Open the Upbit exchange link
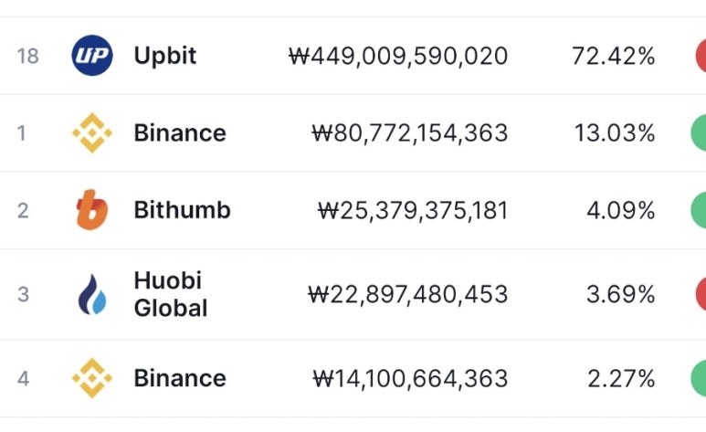 coord(164,57)
